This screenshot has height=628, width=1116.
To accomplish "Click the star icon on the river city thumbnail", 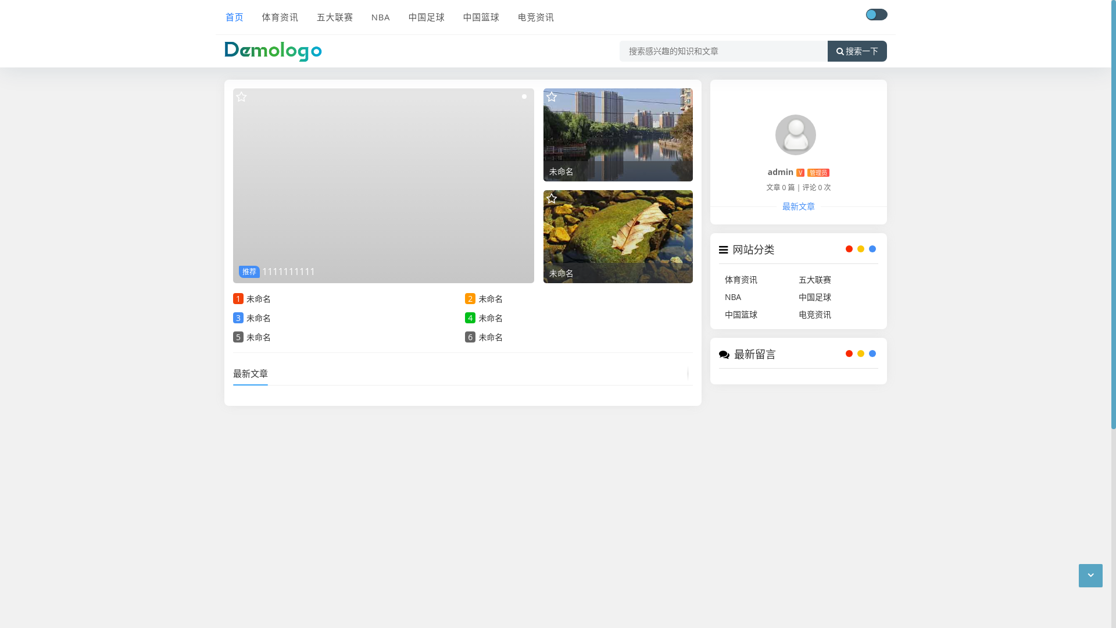I will point(552,97).
